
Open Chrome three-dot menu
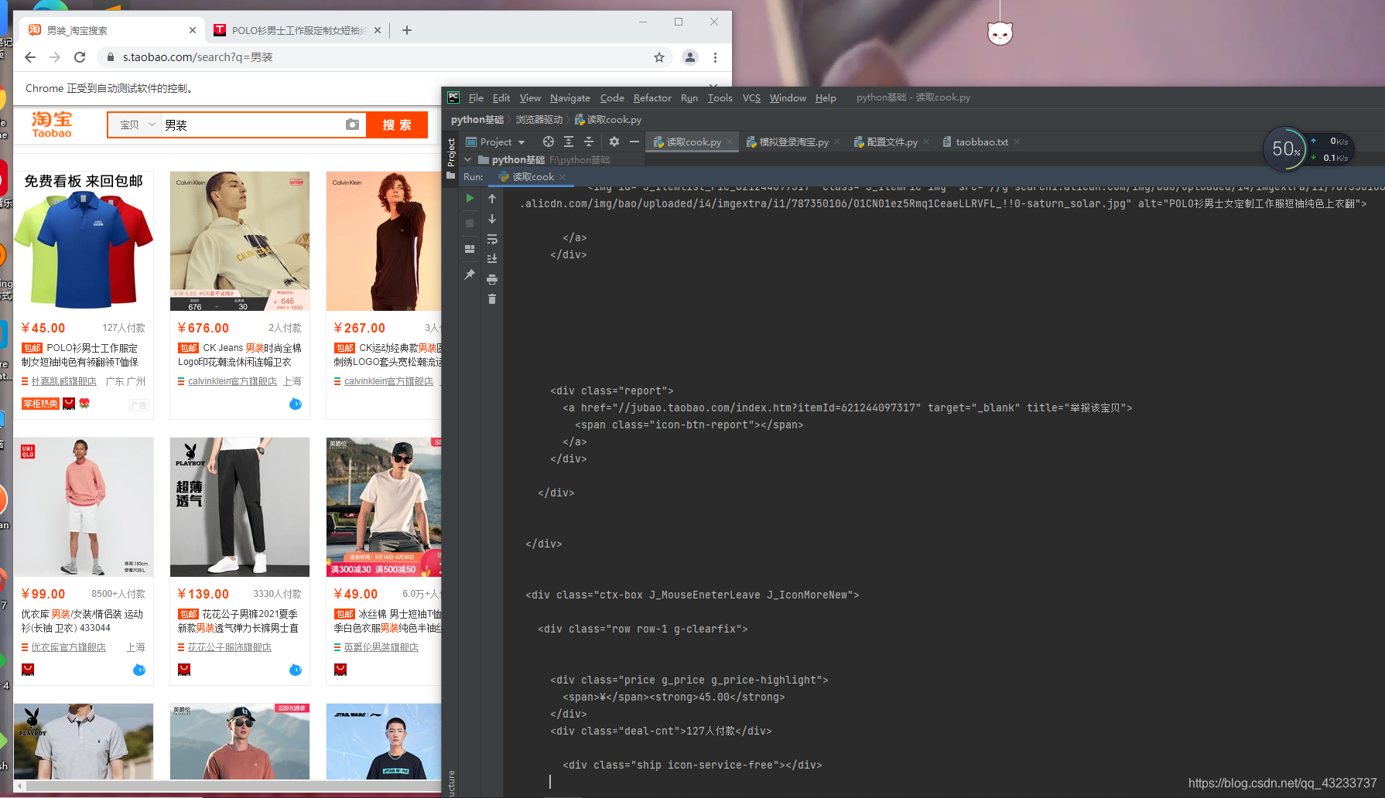pyautogui.click(x=715, y=57)
